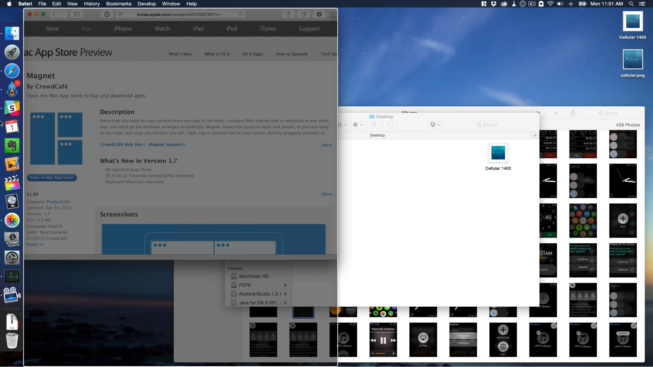Eject the FCPX volume
This screenshot has height=367, width=653.
coord(285,285)
